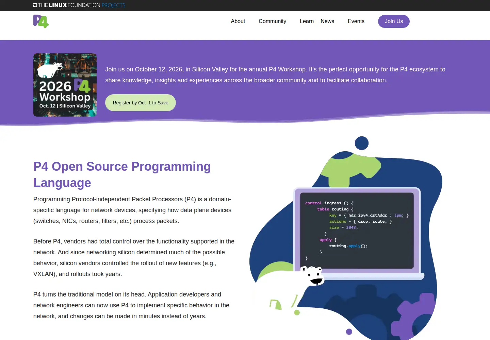
Task: Click the P4 logo in the header
Action: click(x=41, y=21)
